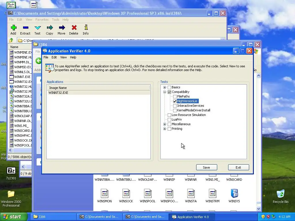295x221 pixels.
Task: Expand the Printing tree node
Action: point(164,129)
